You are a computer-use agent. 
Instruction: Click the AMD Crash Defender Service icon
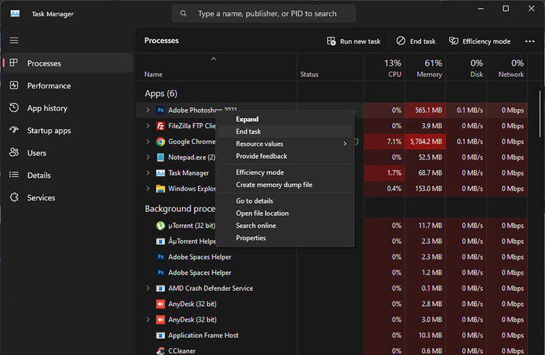[160, 288]
